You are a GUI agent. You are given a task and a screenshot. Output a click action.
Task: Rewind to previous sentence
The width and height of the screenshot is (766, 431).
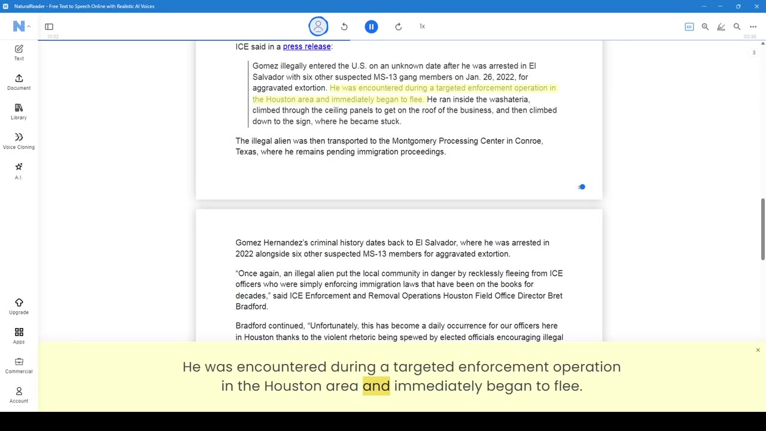tap(344, 26)
